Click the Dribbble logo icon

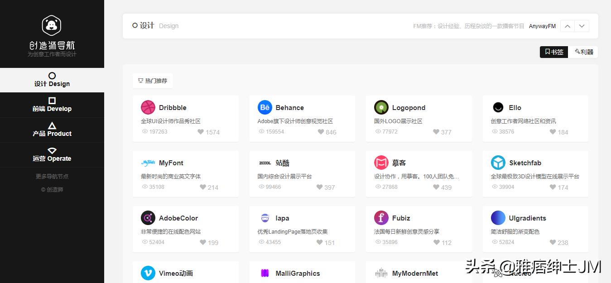tap(148, 107)
